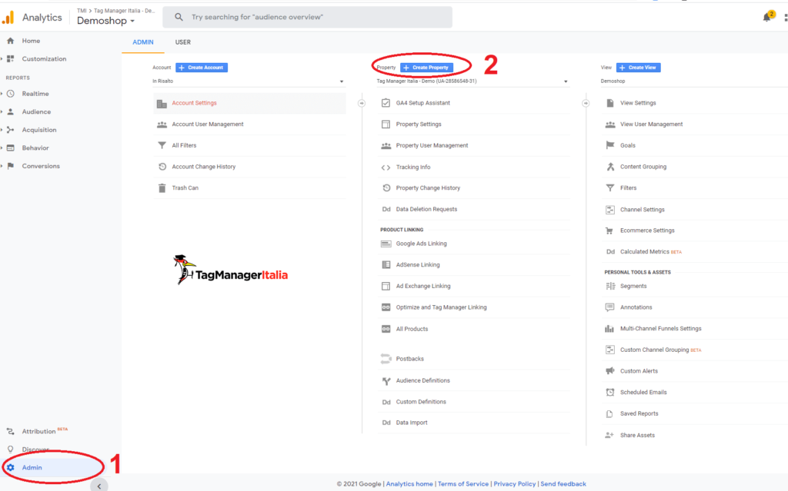
Task: Click the Segments icon in View column
Action: point(610,286)
